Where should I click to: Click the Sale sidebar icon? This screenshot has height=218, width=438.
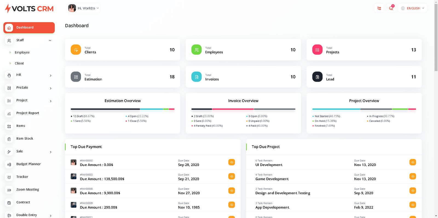point(9,152)
